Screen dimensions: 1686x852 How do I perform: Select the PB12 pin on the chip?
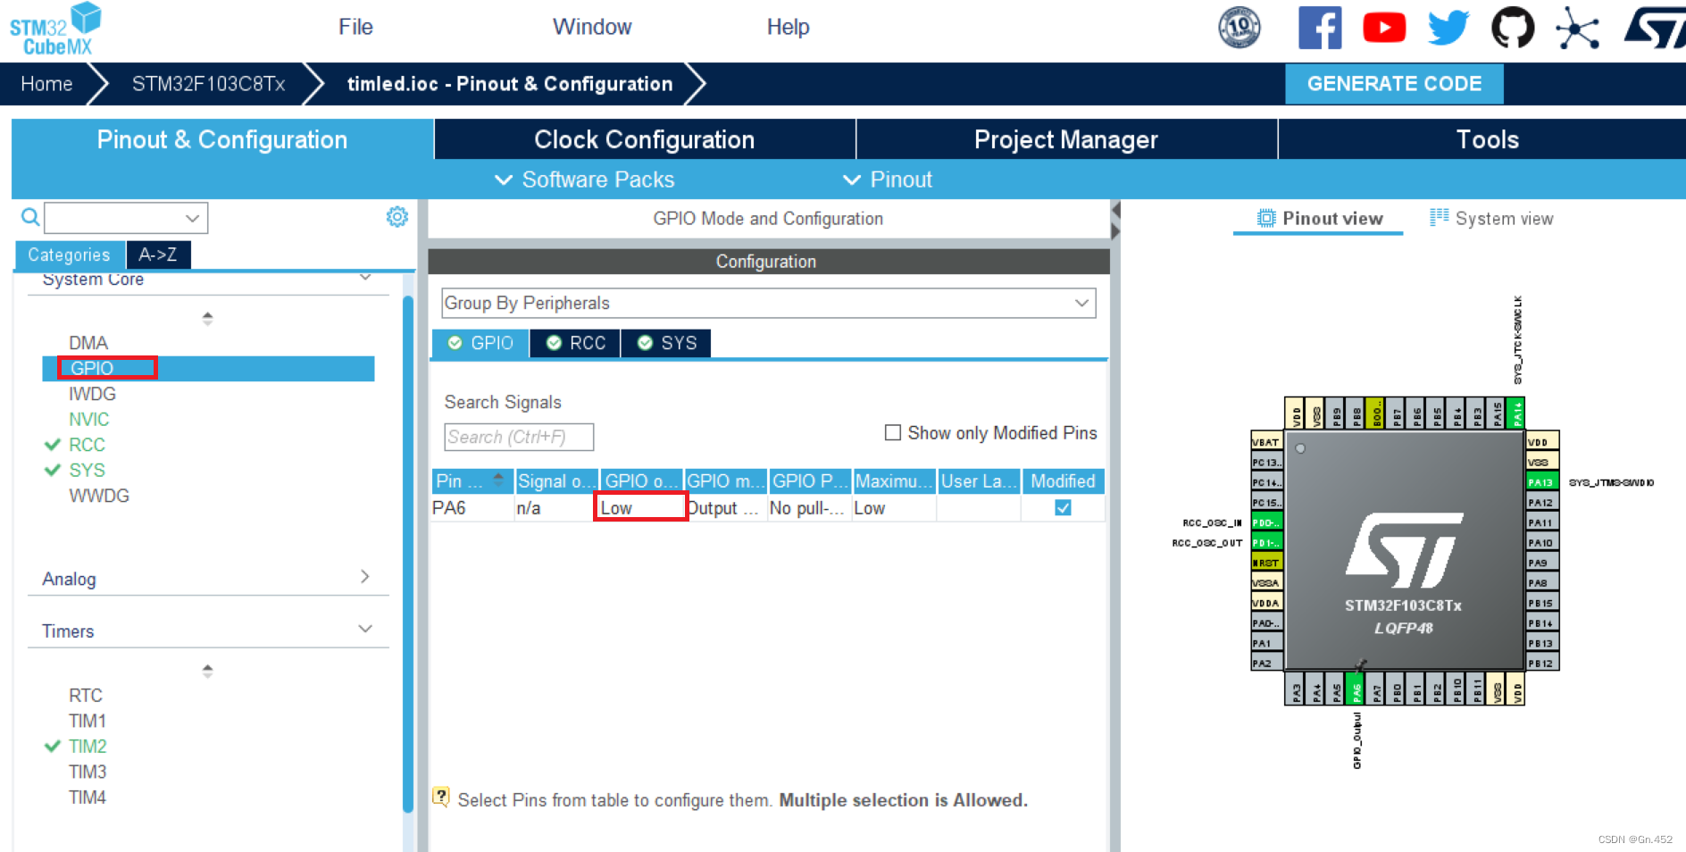(x=1542, y=663)
